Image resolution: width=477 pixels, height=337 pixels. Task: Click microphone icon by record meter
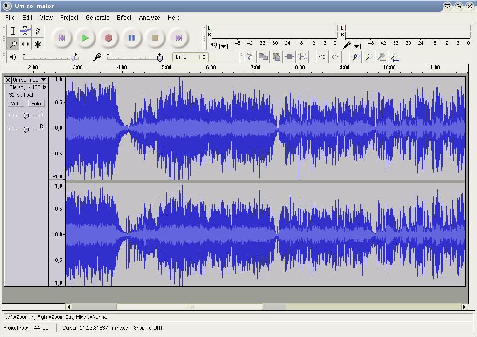coord(347,45)
